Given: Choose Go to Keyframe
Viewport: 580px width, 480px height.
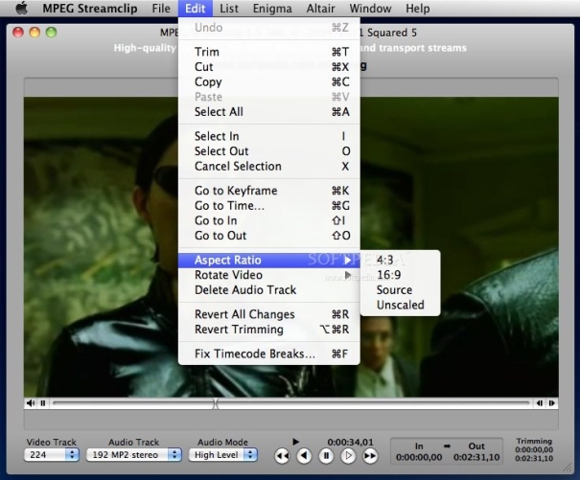Looking at the screenshot, I should [269, 191].
